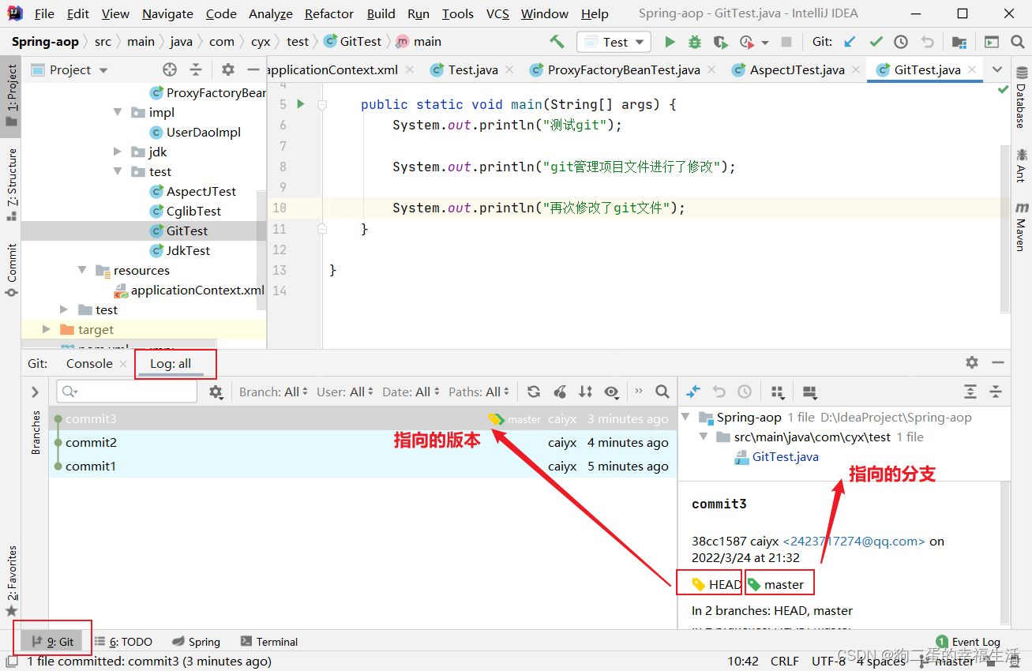
Task: Open Search Everywhere magnifier icon
Action: [x=1017, y=42]
